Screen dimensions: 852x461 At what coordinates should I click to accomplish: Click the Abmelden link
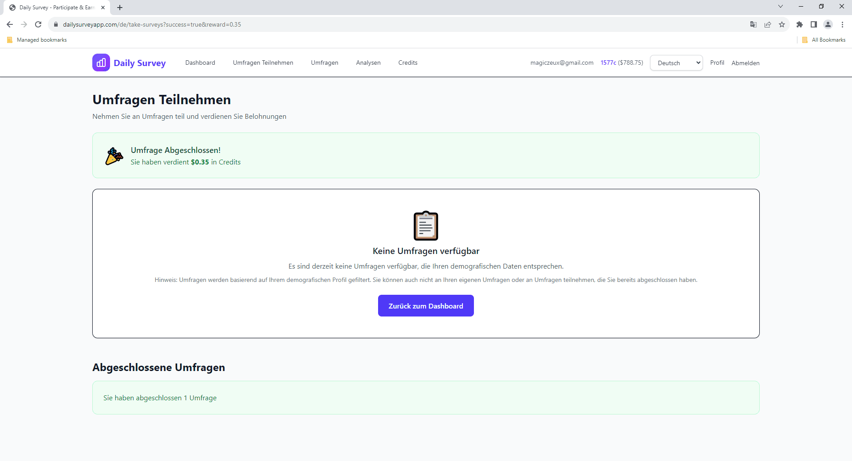coord(745,63)
